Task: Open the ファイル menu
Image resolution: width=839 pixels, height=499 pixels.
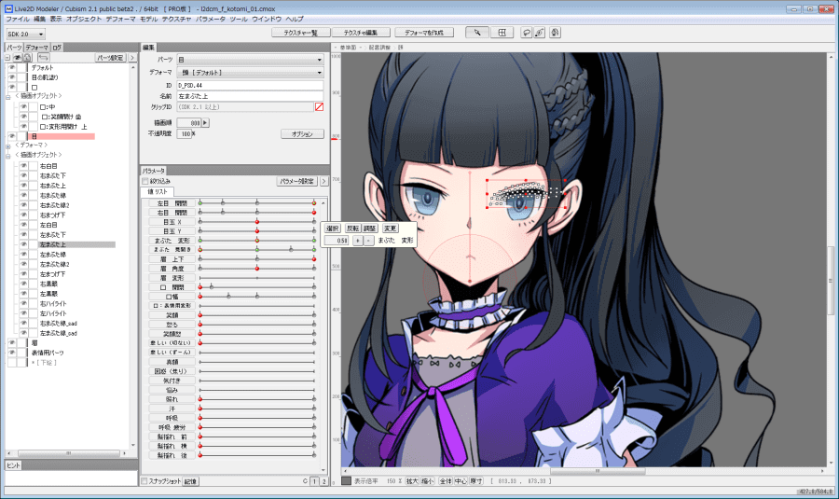Action: 18,19
